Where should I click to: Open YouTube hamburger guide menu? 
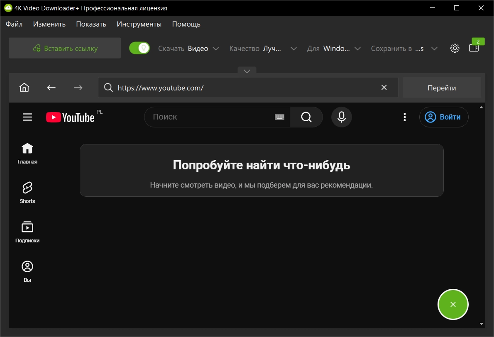pyautogui.click(x=27, y=117)
